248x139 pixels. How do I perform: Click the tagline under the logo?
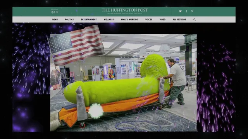click(x=124, y=14)
